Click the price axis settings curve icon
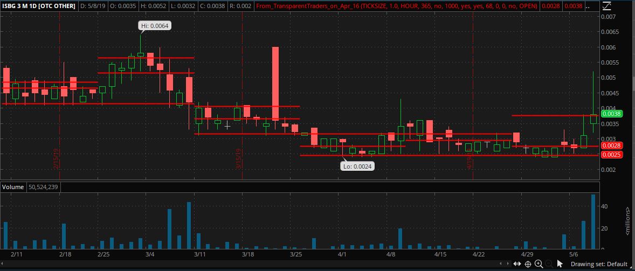The image size is (635, 271). [x=606, y=6]
